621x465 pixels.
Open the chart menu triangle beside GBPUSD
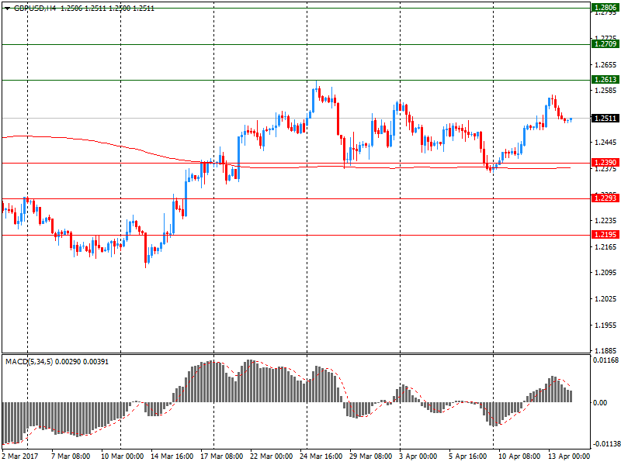point(7,8)
